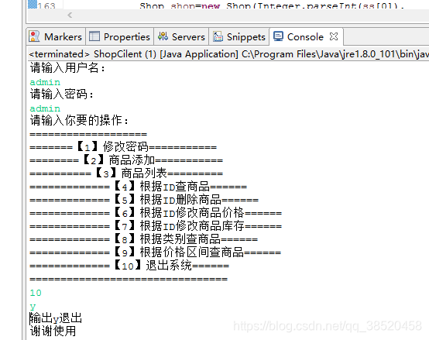This screenshot has width=429, height=340.
Task: Click the second green 'admin' password line
Action: (45, 108)
